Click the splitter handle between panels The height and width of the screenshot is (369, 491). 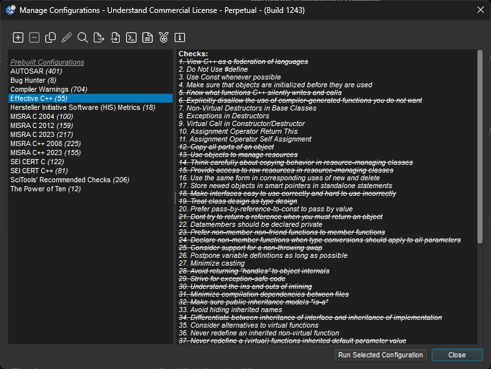click(x=175, y=198)
